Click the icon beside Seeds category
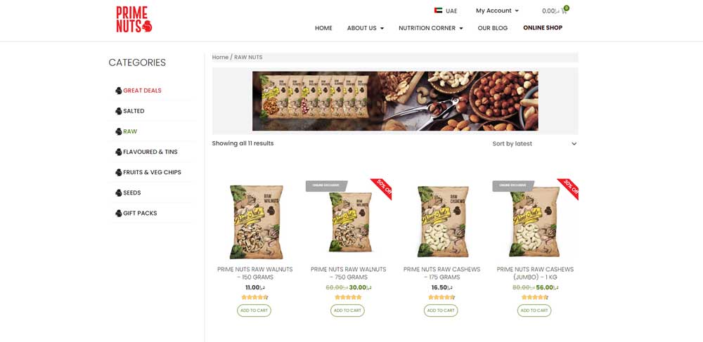 pos(118,193)
